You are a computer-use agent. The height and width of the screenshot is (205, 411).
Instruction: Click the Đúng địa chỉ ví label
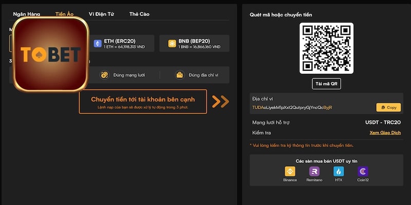(203, 75)
